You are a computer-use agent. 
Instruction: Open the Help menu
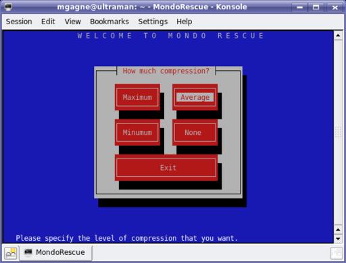184,22
